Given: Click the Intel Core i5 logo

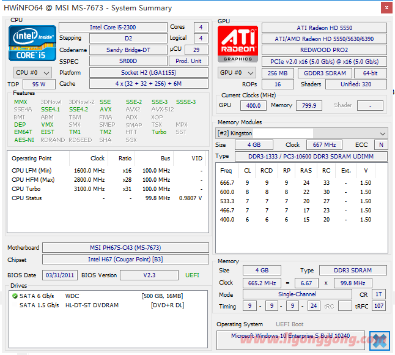Looking at the screenshot, I should tap(32, 43).
